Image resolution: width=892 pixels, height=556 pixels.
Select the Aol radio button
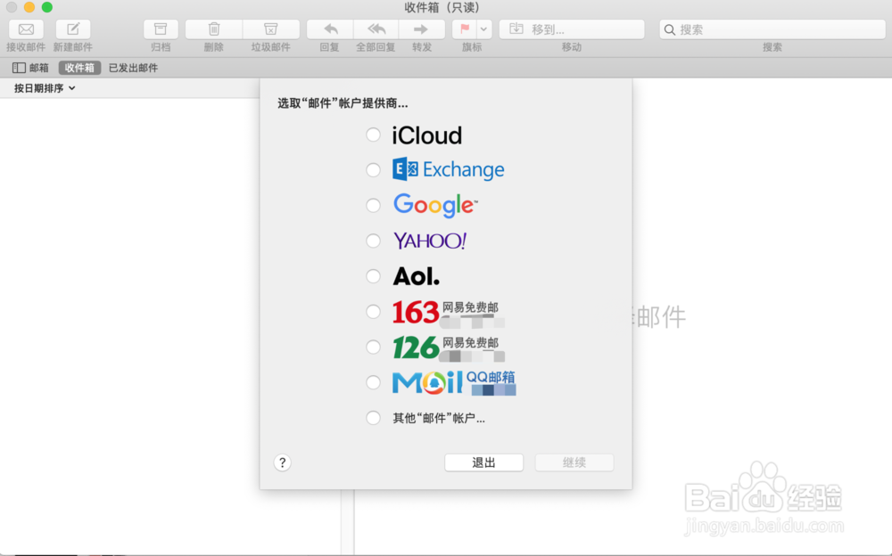coord(373,276)
